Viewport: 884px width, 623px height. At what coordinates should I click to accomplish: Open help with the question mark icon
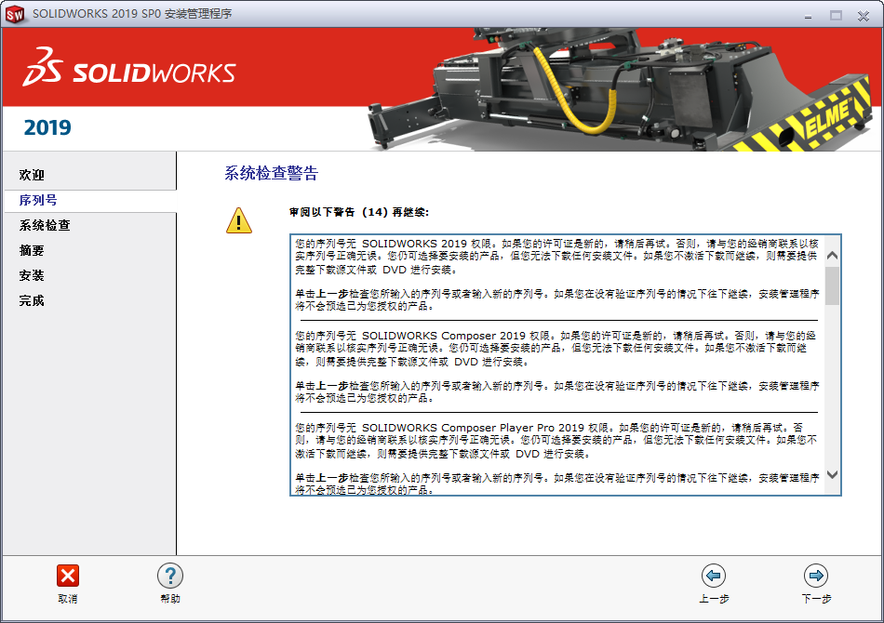pyautogui.click(x=170, y=576)
